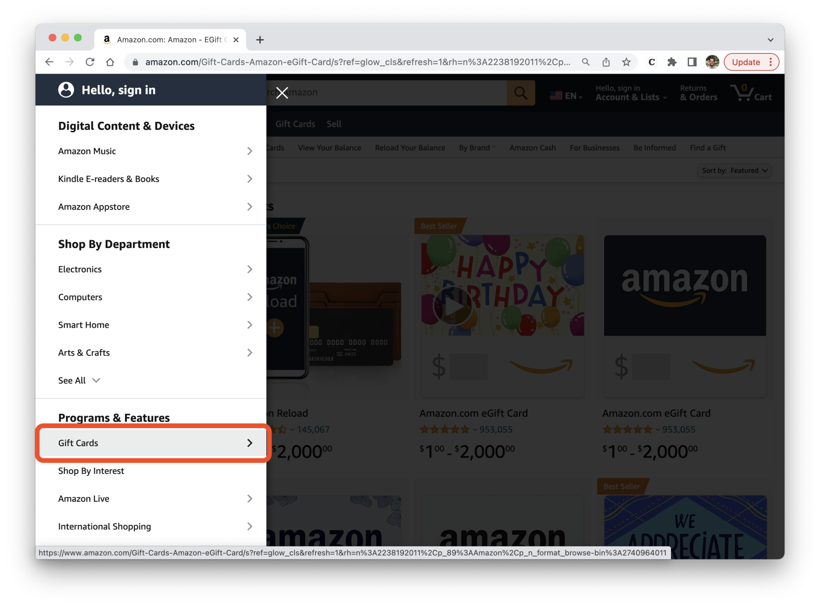This screenshot has width=820, height=606.
Task: Open the Amazon Appstore submenu
Action: click(x=154, y=206)
